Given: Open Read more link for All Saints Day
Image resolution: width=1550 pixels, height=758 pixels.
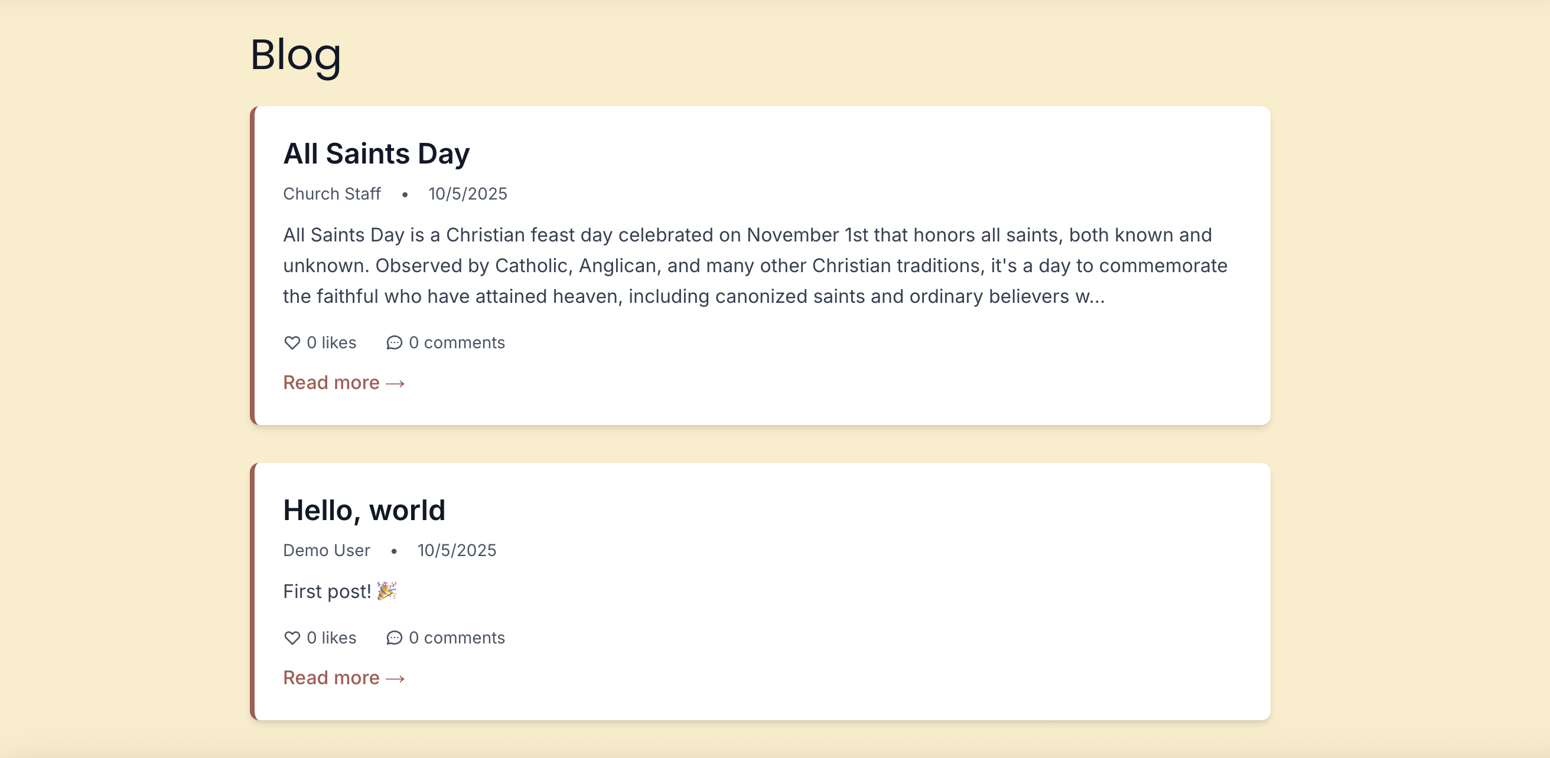Looking at the screenshot, I should click(344, 383).
